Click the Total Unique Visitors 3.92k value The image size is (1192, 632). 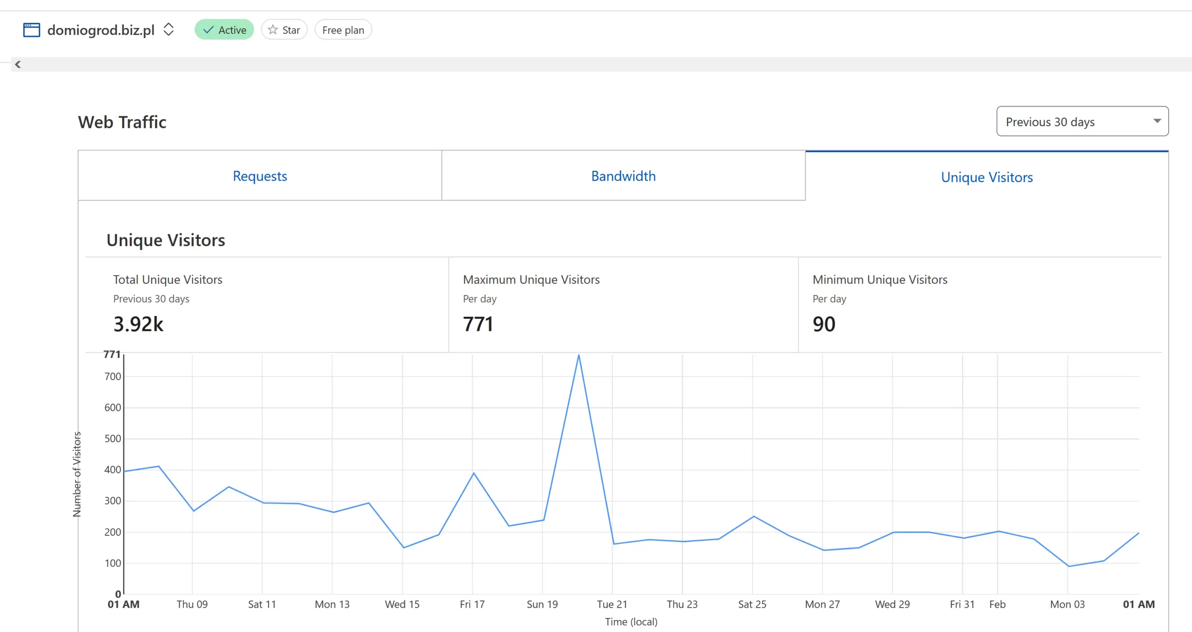pos(138,324)
